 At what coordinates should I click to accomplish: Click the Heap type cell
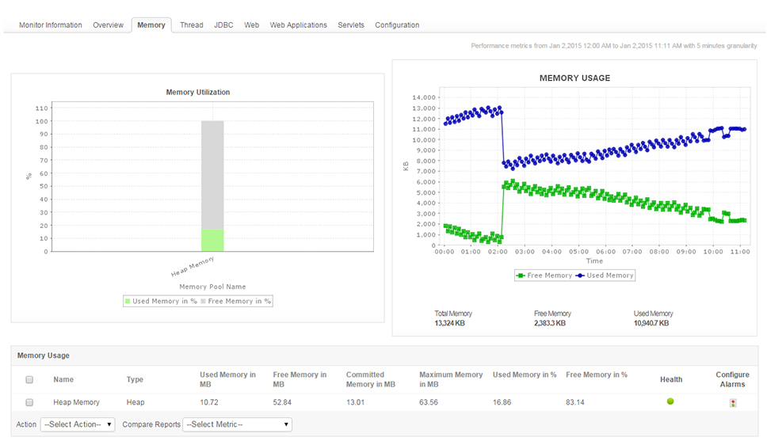coord(135,402)
